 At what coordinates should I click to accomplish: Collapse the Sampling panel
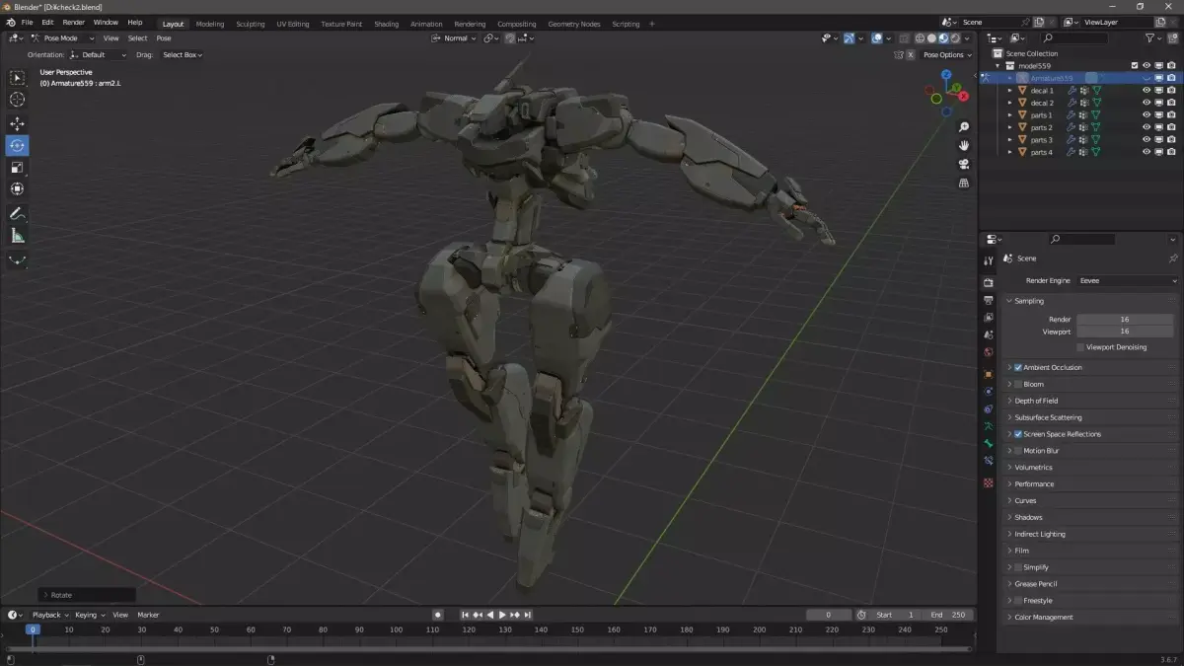click(x=1028, y=301)
